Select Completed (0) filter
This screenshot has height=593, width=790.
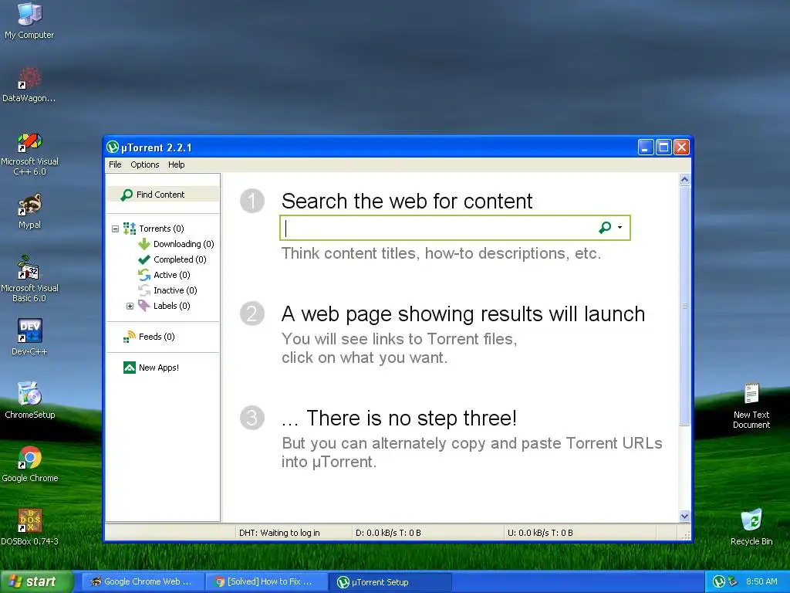[180, 259]
